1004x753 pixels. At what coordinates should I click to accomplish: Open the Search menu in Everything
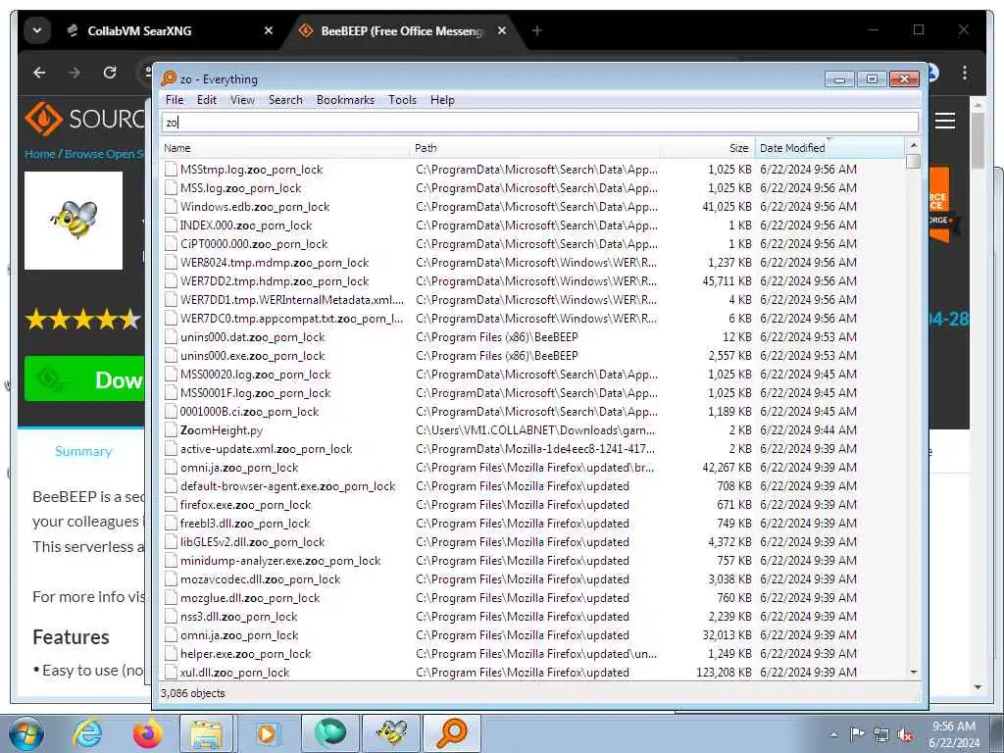coord(285,100)
